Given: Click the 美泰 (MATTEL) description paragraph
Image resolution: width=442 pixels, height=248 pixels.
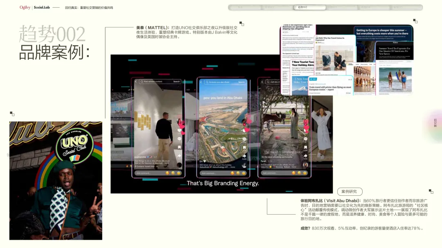Looking at the screenshot, I should (187, 32).
